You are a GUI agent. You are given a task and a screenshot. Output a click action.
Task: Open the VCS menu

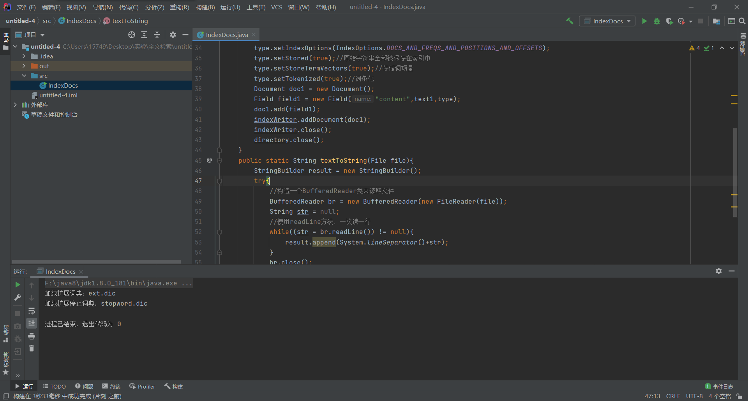pyautogui.click(x=277, y=7)
